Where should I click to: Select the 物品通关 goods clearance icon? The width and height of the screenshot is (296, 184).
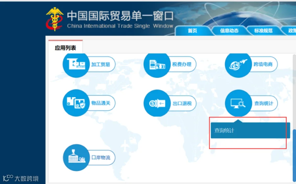coord(76,103)
